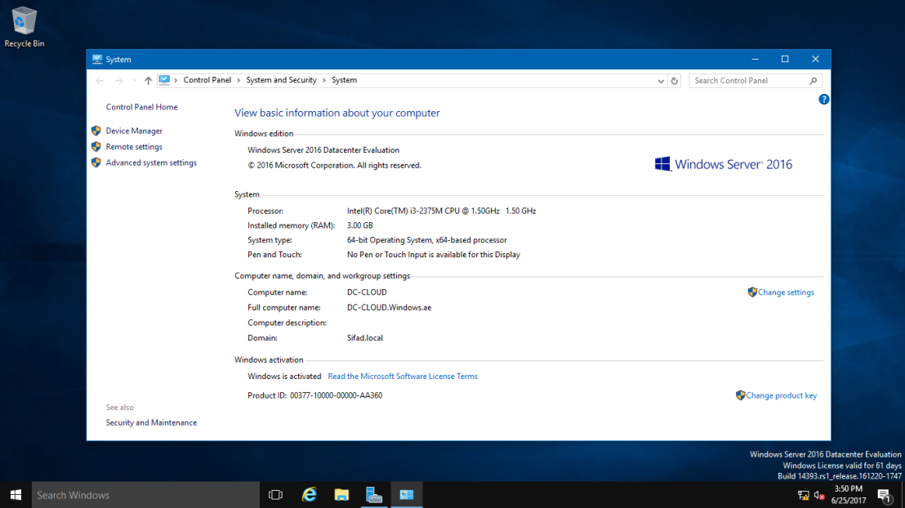Image resolution: width=905 pixels, height=508 pixels.
Task: Click shield icon beside Device Manager
Action: [96, 131]
